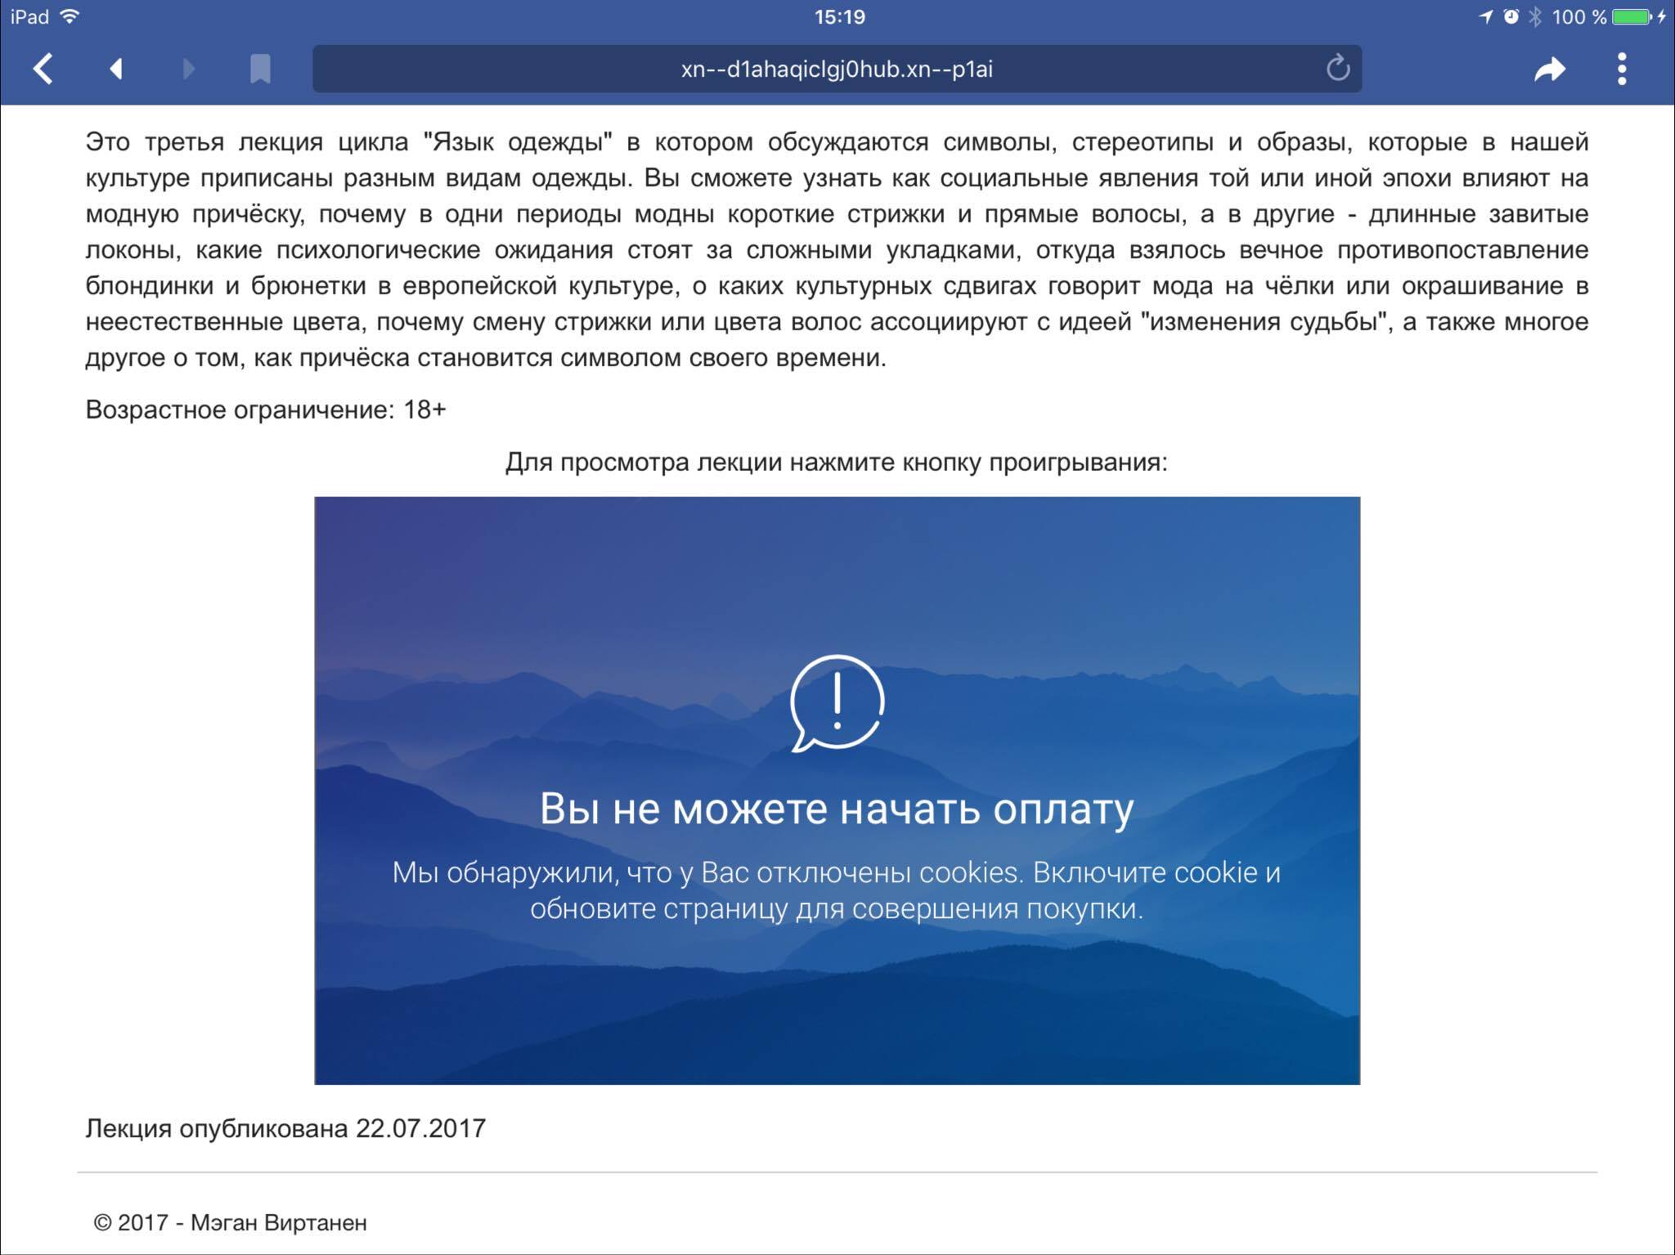Open the three-dot more options menu

click(x=1622, y=69)
